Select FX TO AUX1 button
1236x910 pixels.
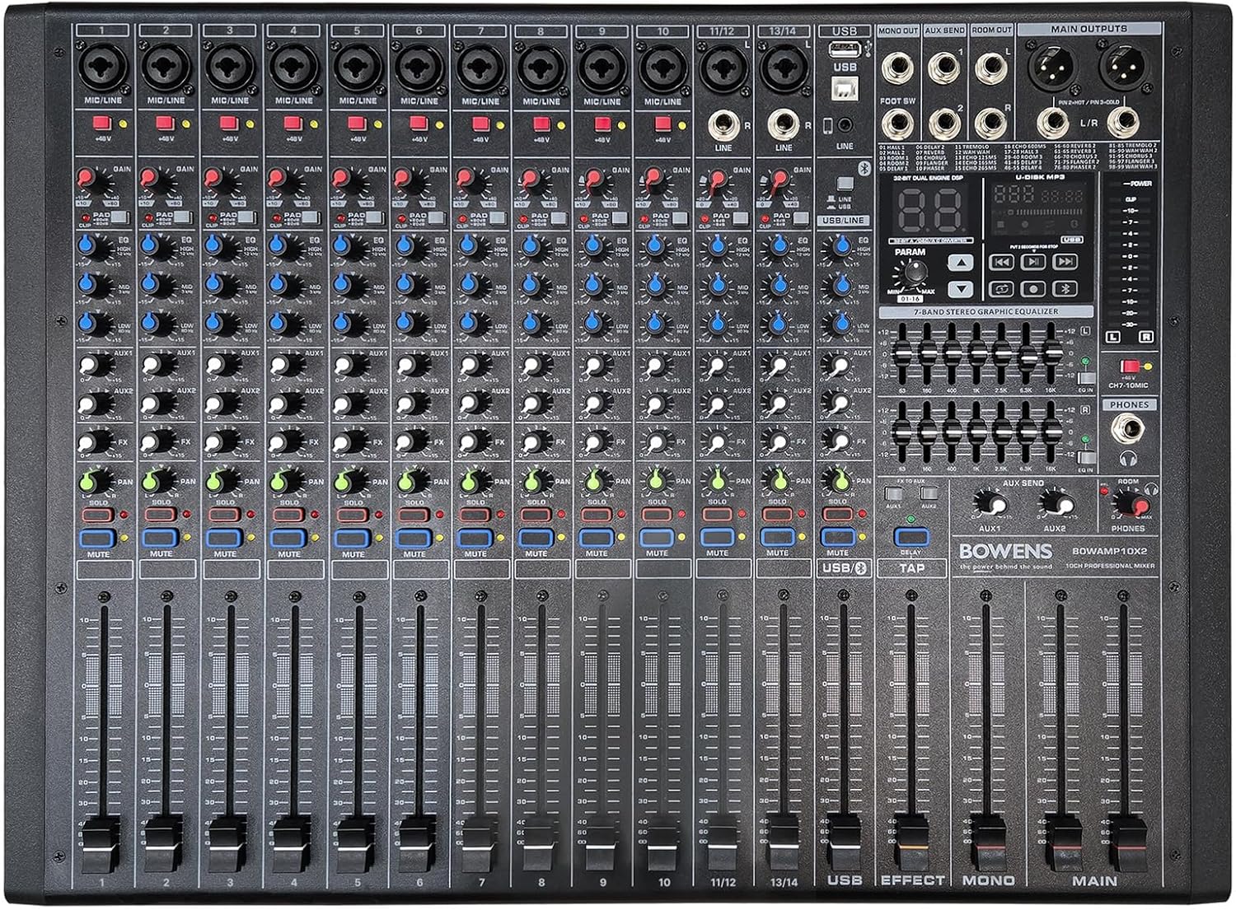[x=894, y=494]
